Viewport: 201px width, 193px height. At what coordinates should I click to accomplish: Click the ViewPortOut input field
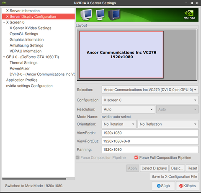pyautogui.click(x=150, y=141)
